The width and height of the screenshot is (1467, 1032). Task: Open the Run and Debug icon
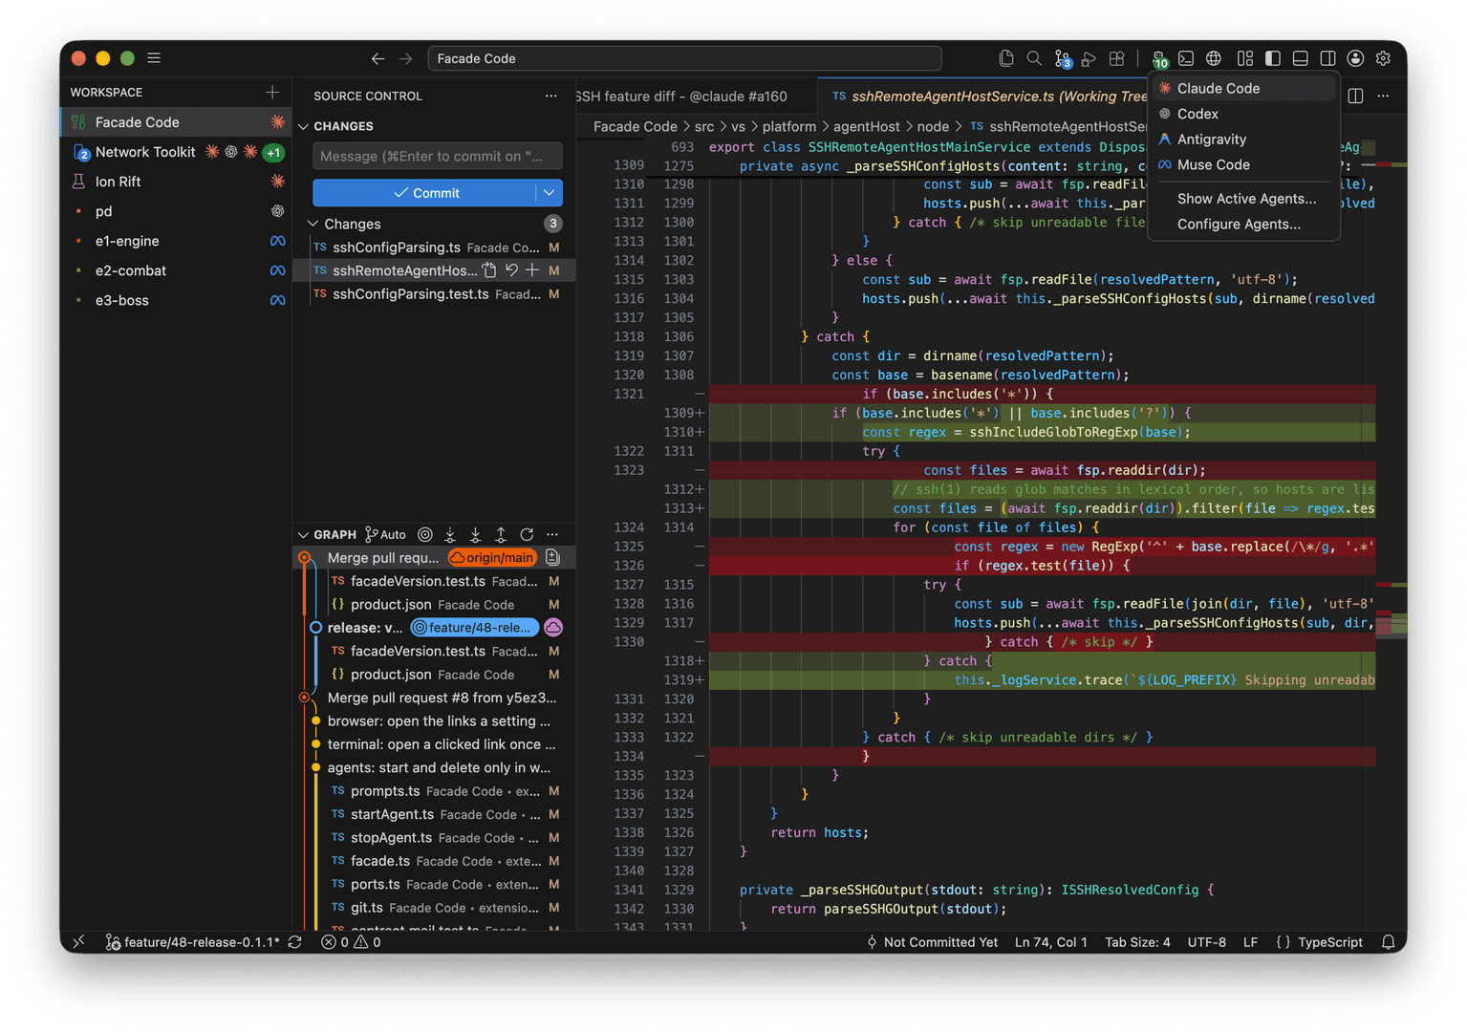(x=1089, y=58)
